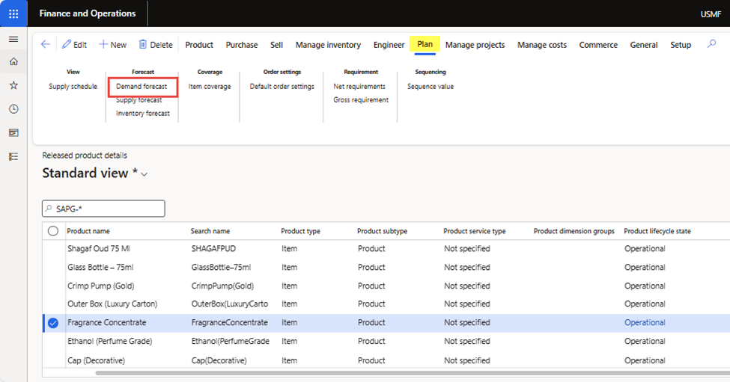The width and height of the screenshot is (730, 382).
Task: Open Recent clock icon in sidebar
Action: pos(13,108)
